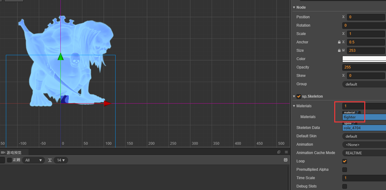Open the console panel hamburger menu

286,152
